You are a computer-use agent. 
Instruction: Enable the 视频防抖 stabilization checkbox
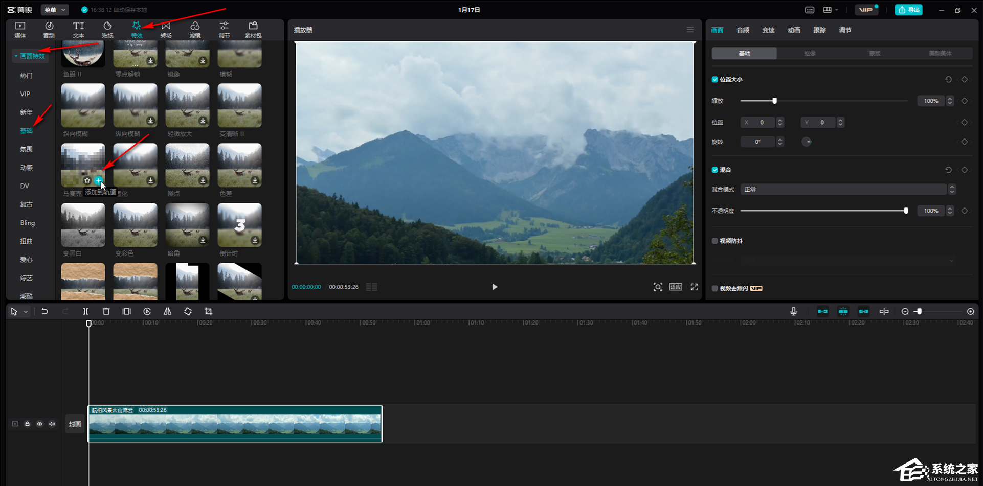[x=714, y=241]
